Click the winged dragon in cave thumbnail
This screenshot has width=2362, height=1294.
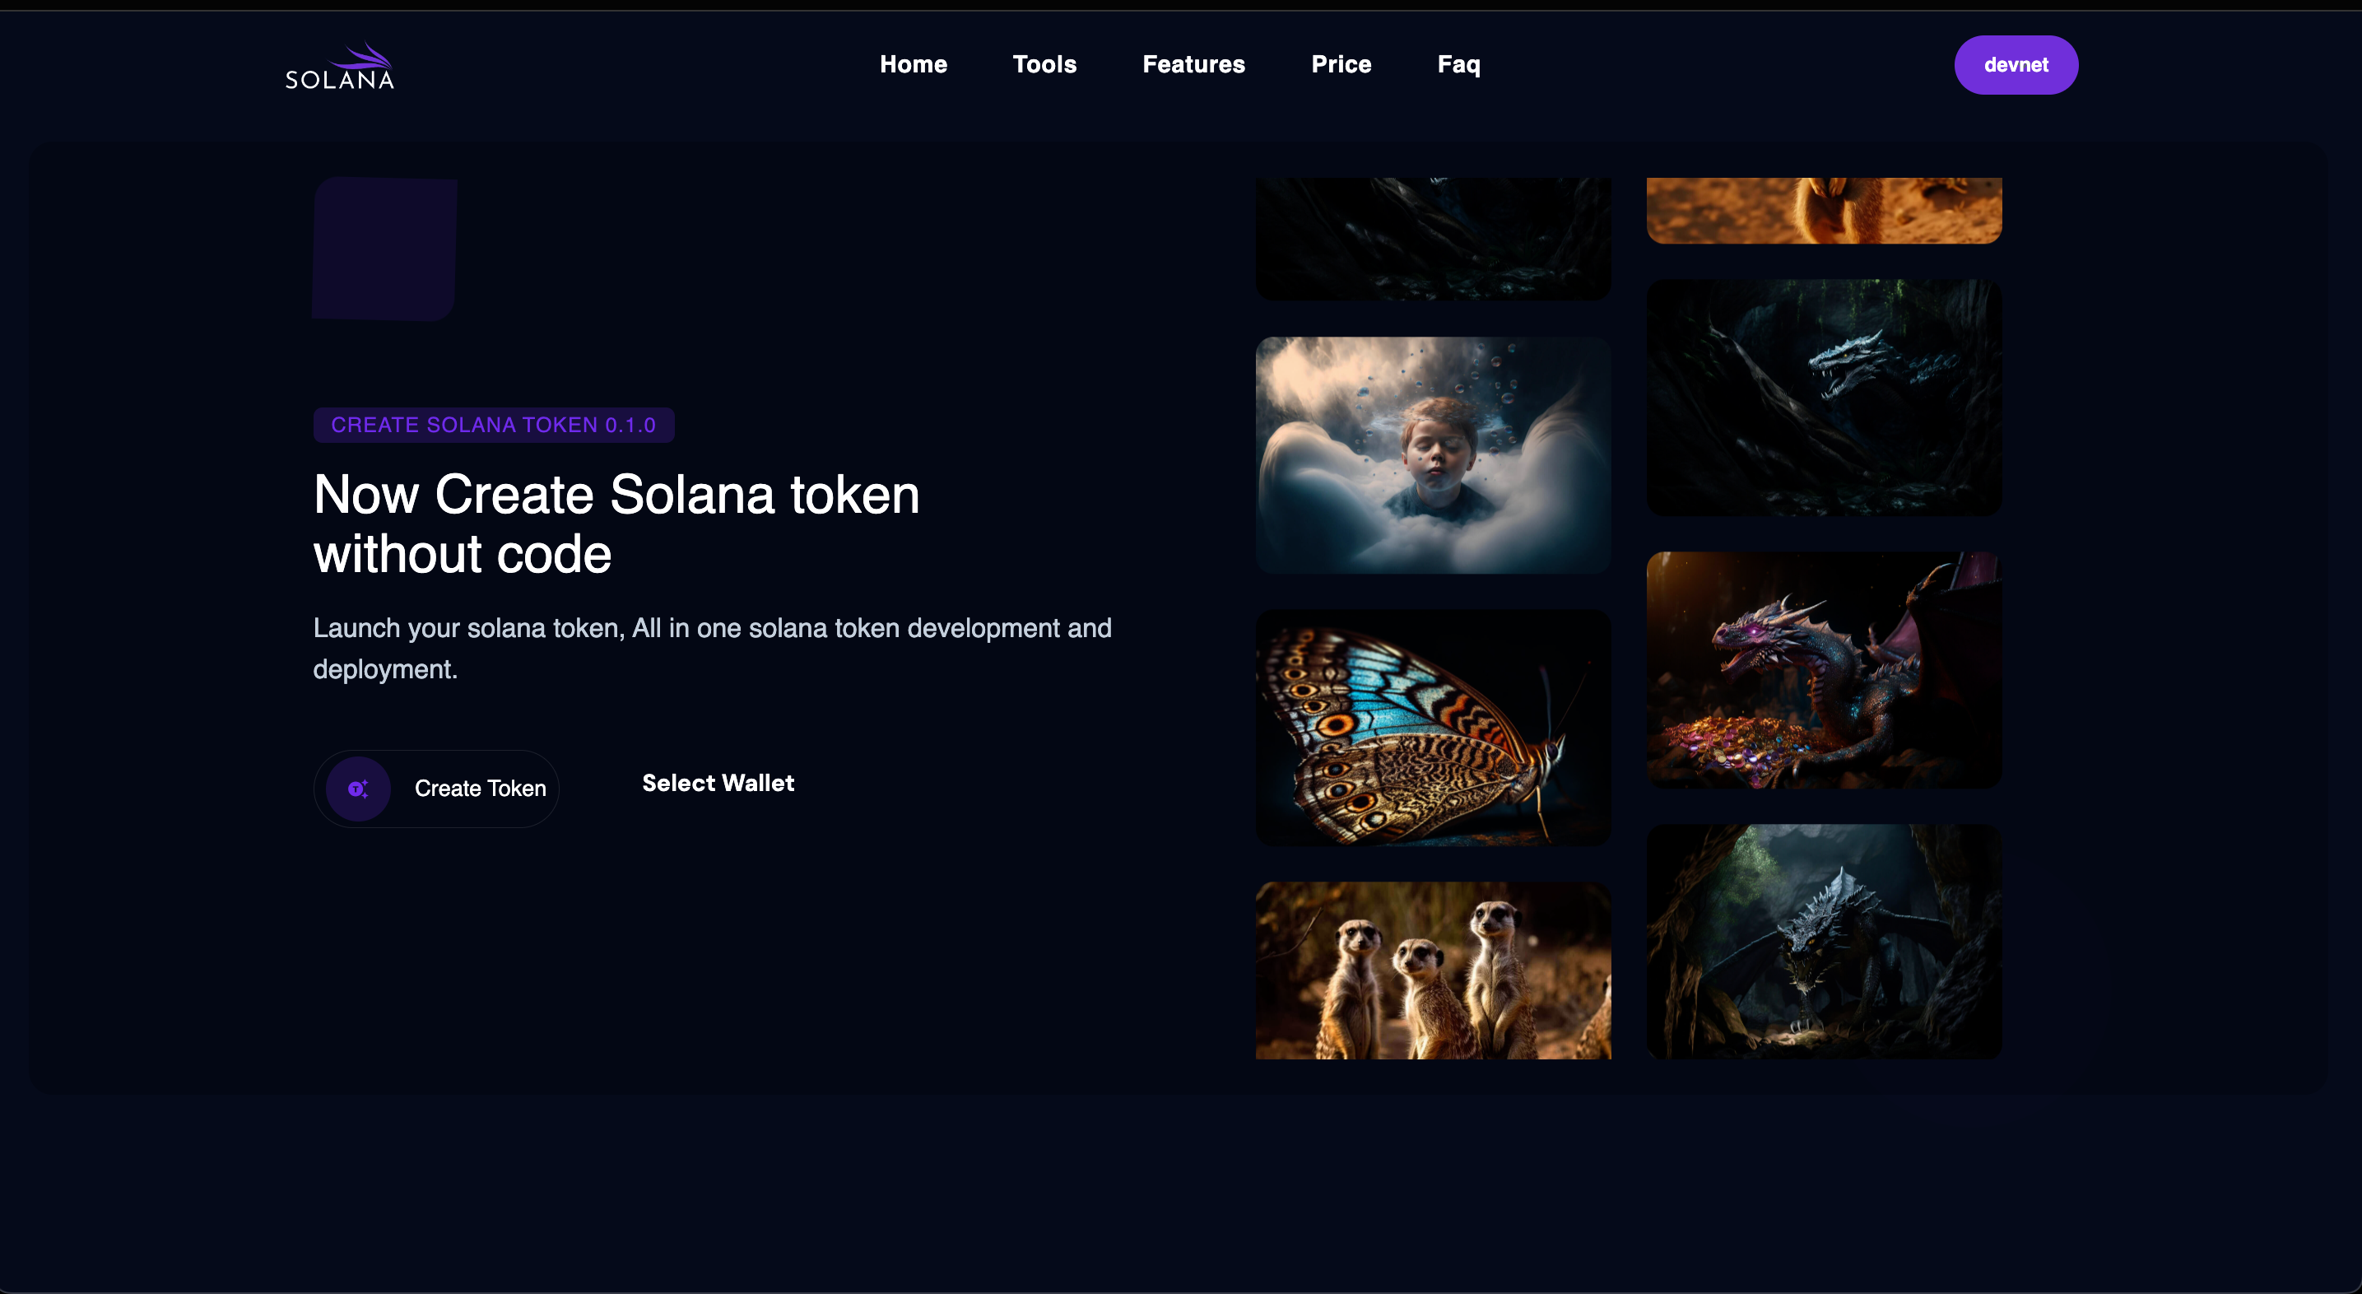(1823, 942)
